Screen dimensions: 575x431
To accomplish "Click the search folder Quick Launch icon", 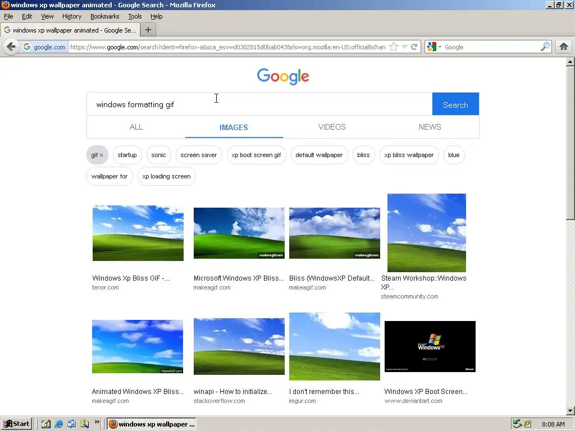I will coord(84,424).
